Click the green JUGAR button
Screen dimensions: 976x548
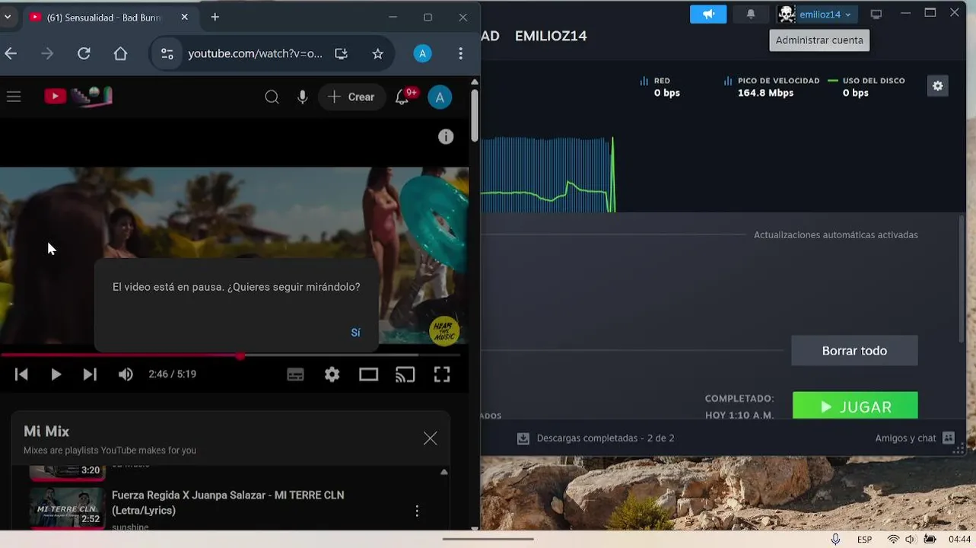tap(855, 406)
